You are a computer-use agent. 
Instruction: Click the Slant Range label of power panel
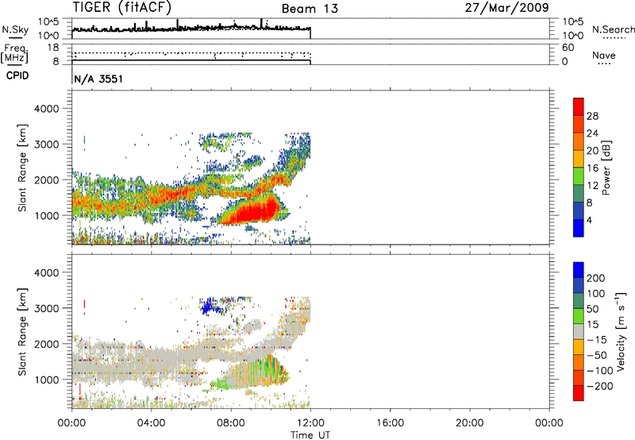tap(22, 168)
